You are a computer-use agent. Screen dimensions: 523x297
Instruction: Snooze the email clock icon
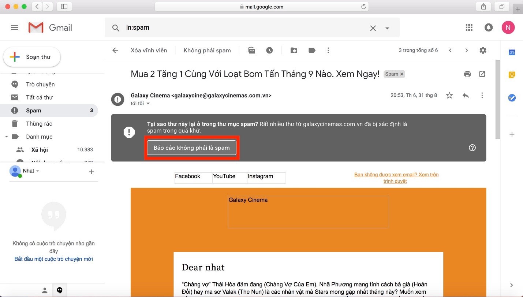point(269,51)
